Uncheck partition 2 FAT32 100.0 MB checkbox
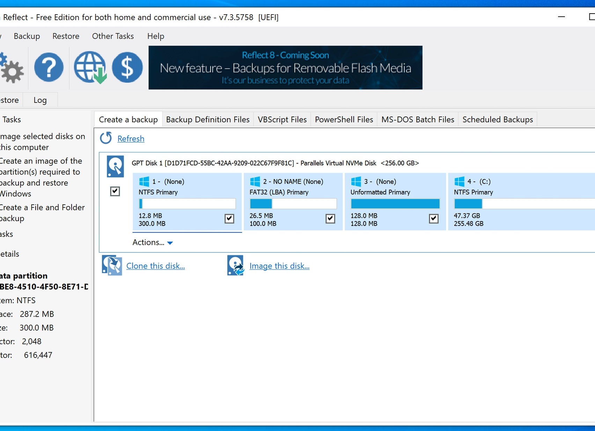Image resolution: width=595 pixels, height=431 pixels. tap(330, 219)
